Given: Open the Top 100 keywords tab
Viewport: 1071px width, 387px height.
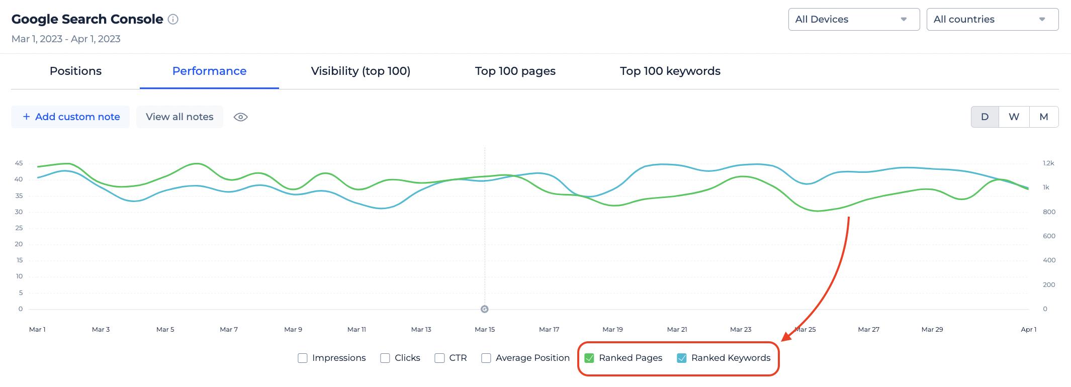Looking at the screenshot, I should pos(670,71).
